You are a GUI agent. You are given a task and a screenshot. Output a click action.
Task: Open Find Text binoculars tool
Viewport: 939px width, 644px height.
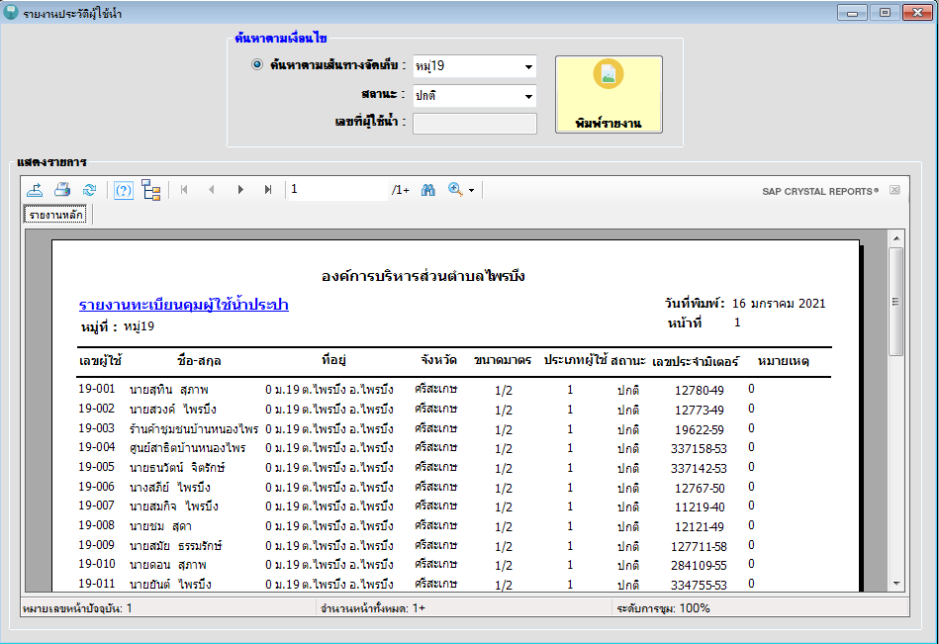pos(428,190)
